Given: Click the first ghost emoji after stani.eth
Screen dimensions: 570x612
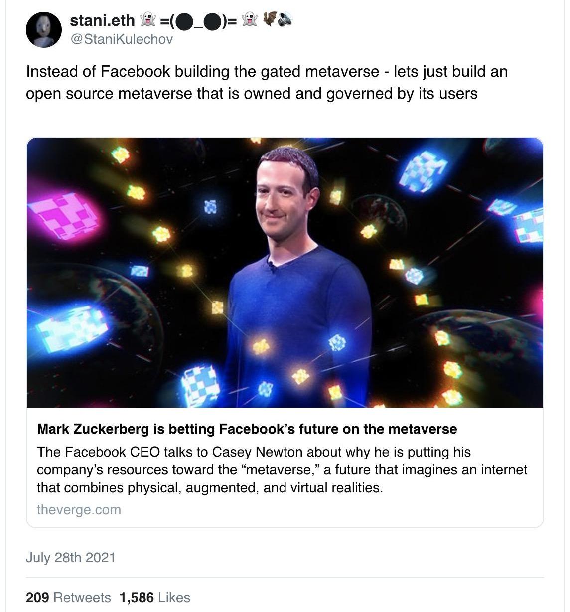Looking at the screenshot, I should coord(147,20).
